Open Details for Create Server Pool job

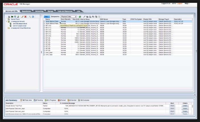pyautogui.click(x=185, y=106)
